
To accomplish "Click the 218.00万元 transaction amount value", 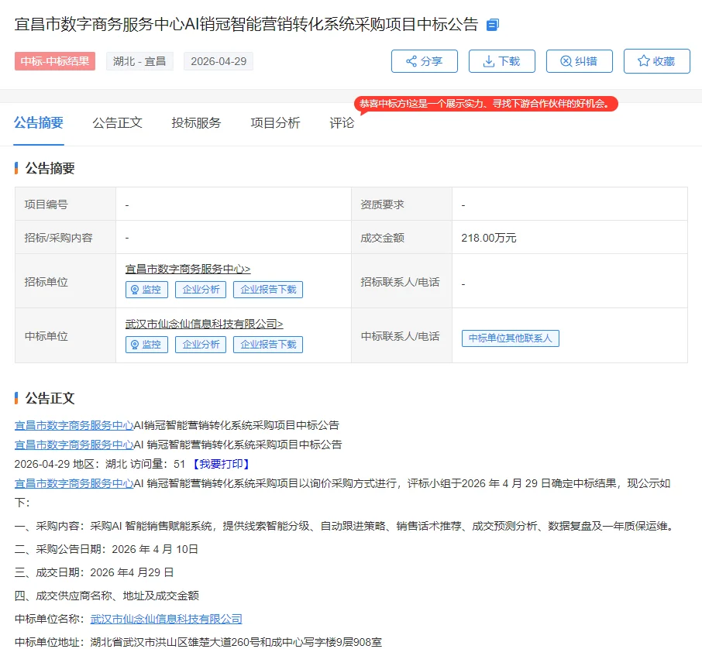I will click(x=488, y=238).
